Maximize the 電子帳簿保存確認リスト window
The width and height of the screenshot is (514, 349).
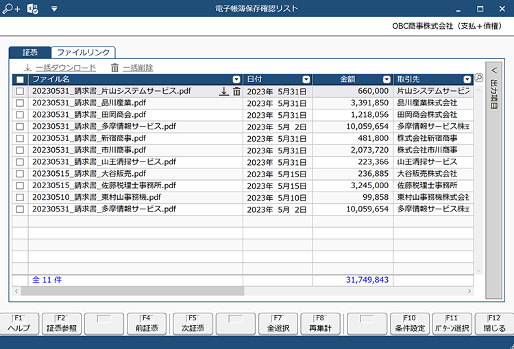coord(480,9)
